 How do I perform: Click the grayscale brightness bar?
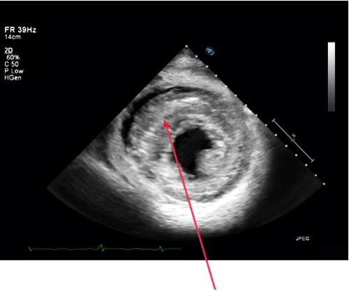coord(332,77)
